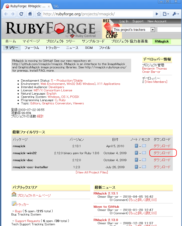Open a new tab with plus button
The width and height of the screenshot is (182, 226).
point(56,6)
